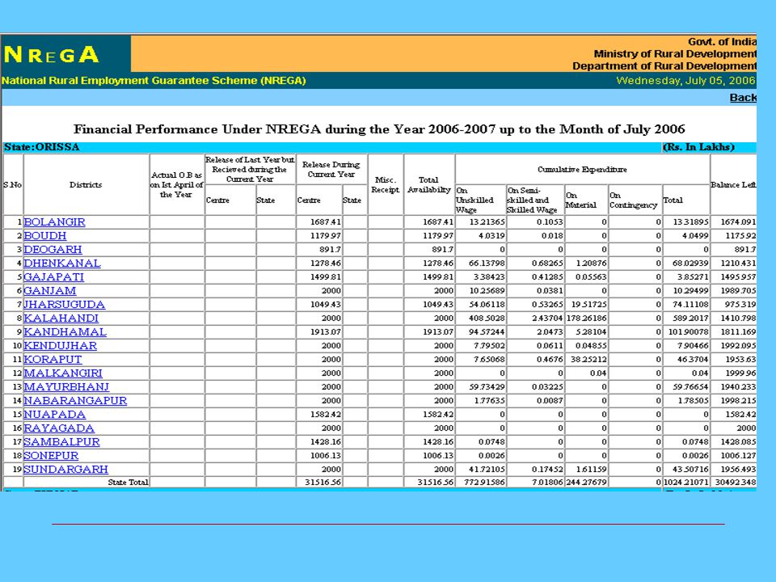Click the state total balance 30492.348
The height and width of the screenshot is (582, 776).
(x=734, y=482)
